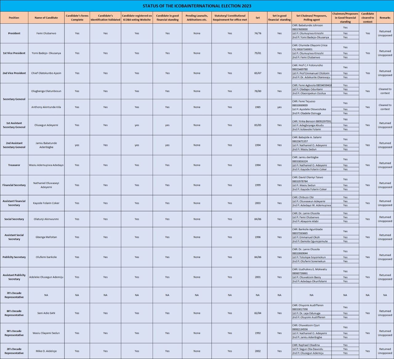The height and width of the screenshot is (359, 394).
Task: Click the '70's Decade Representative' position cell
Action: tap(14, 295)
